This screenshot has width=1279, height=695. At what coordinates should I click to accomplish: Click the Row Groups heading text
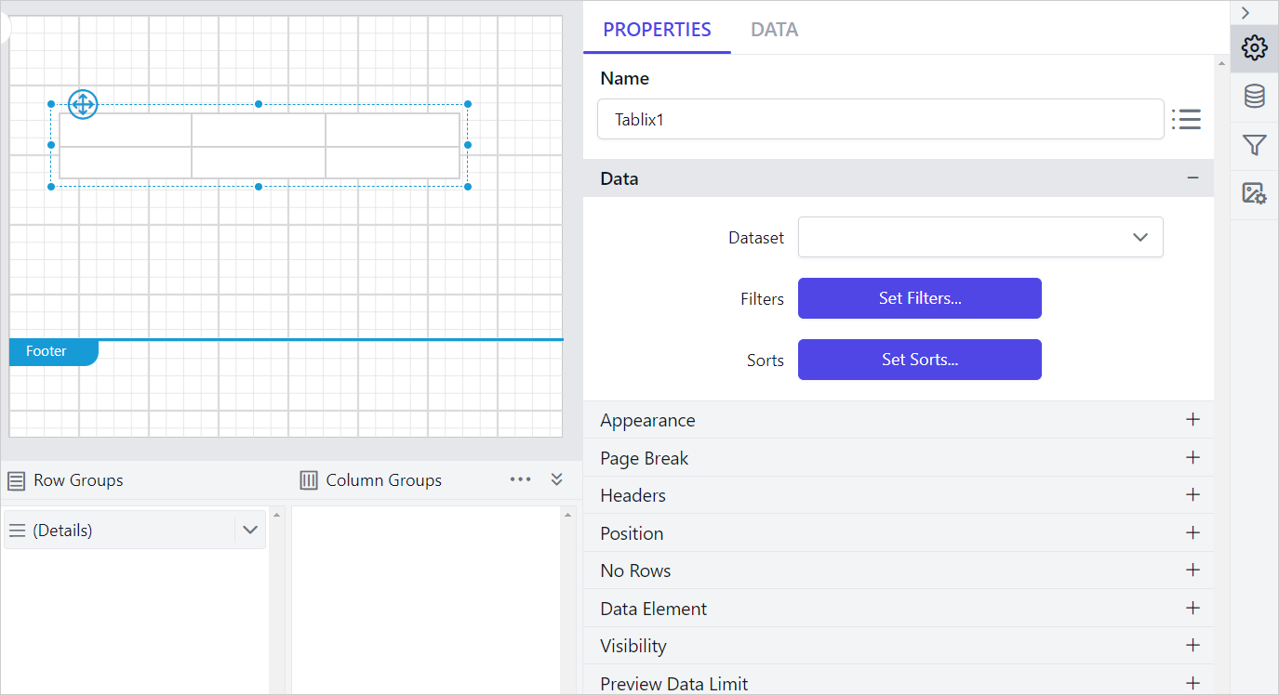(78, 480)
